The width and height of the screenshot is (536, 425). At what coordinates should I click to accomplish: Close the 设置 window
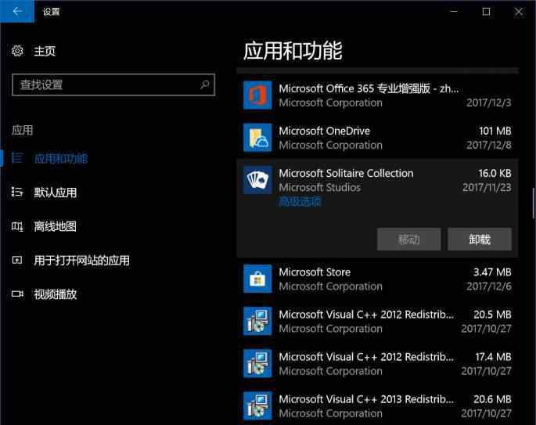tap(519, 11)
